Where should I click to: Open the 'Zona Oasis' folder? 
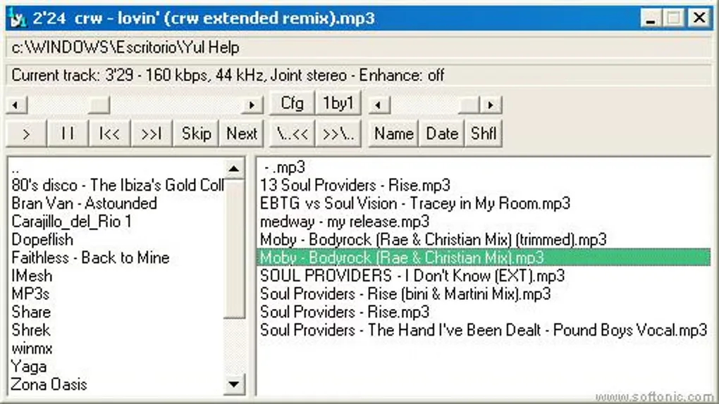pos(49,384)
